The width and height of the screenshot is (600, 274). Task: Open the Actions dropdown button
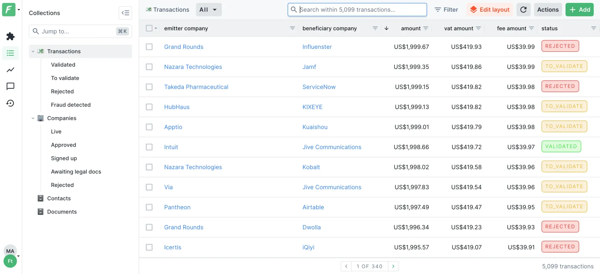point(548,10)
